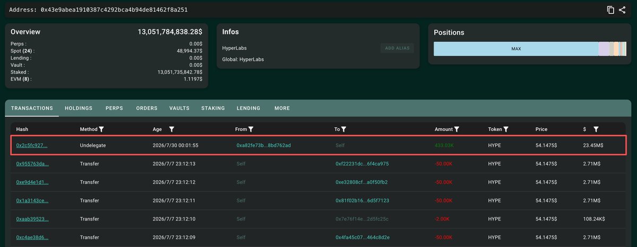637x247 pixels.
Task: Go to the Staking tab
Action: pos(213,108)
